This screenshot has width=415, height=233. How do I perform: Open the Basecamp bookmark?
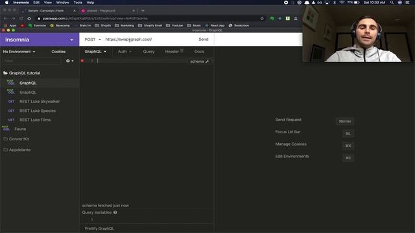pos(60,25)
